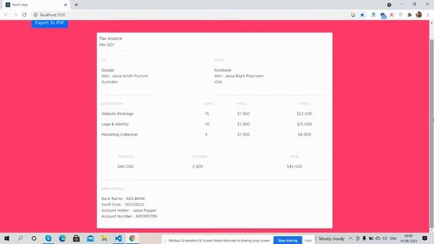Click the Website Redesign row description

117,114
